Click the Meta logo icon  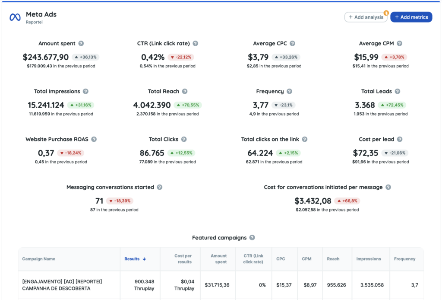[14, 17]
